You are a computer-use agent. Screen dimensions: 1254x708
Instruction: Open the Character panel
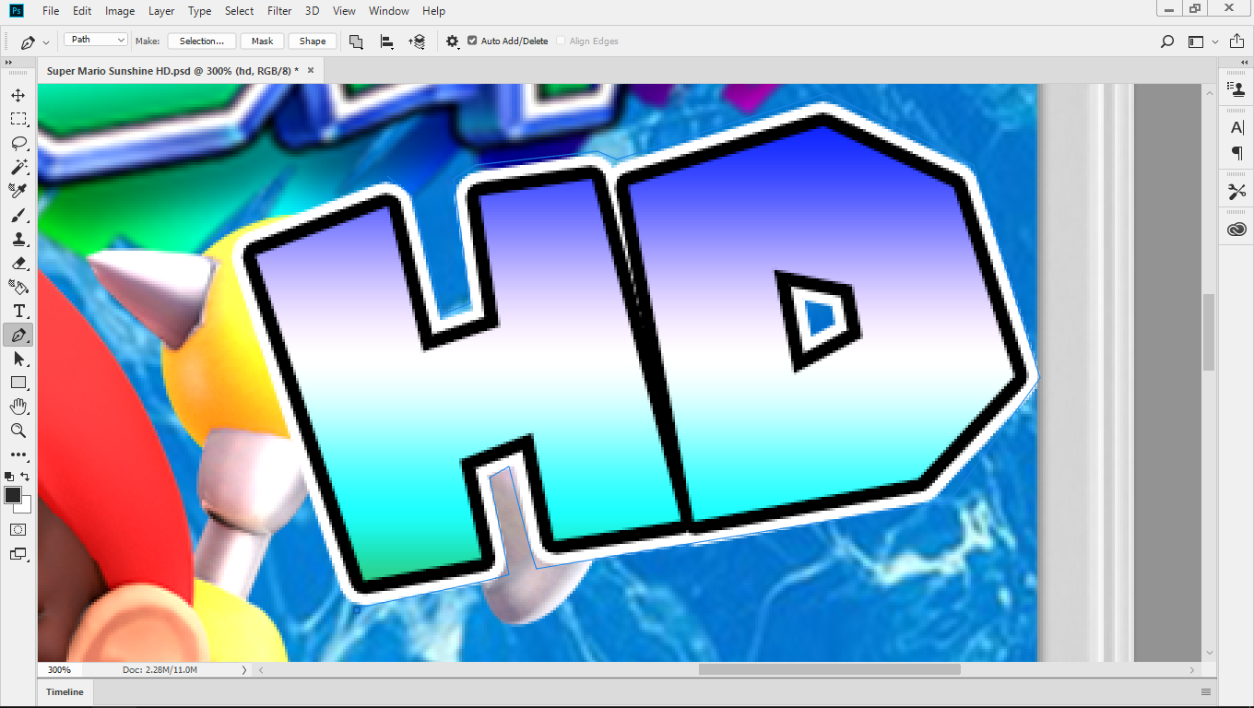coord(1237,128)
